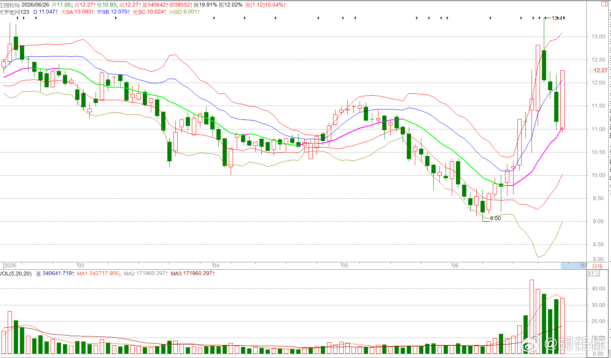Select the VOL(5,20,20) indicator label
This screenshot has height=358, width=611.
16,273
